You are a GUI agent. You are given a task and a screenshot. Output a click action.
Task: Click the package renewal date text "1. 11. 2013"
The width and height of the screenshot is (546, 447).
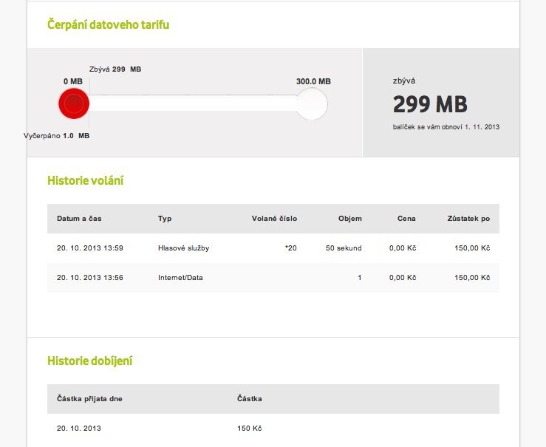click(482, 127)
